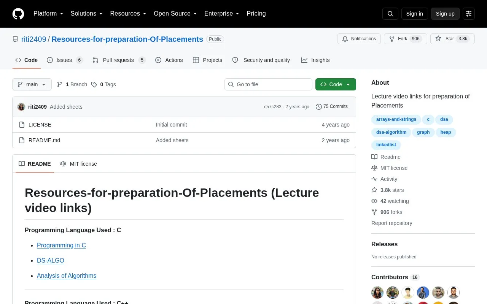
Task: Expand the Platform menu
Action: [x=48, y=14]
